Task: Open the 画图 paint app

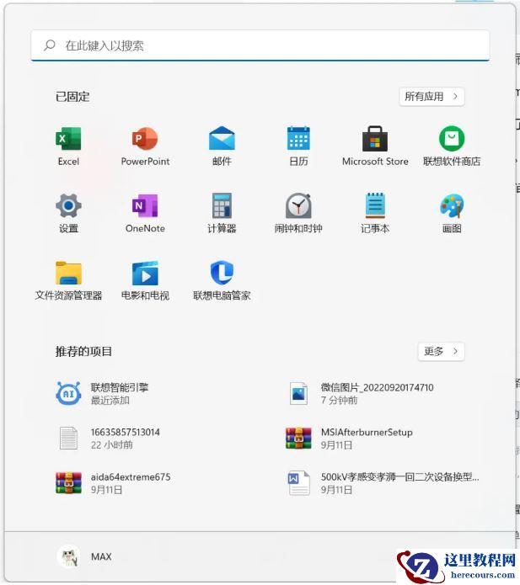Action: coord(452,214)
